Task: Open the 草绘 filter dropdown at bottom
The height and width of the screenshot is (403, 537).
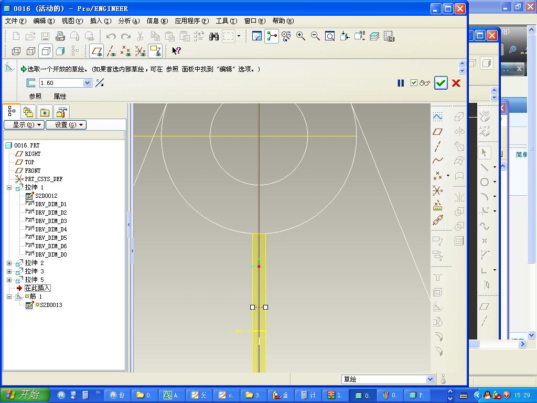Action: [x=431, y=379]
